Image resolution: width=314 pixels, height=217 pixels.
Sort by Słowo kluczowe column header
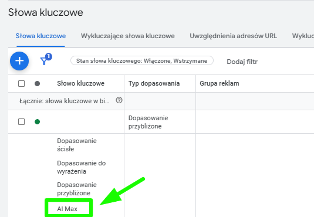81,83
